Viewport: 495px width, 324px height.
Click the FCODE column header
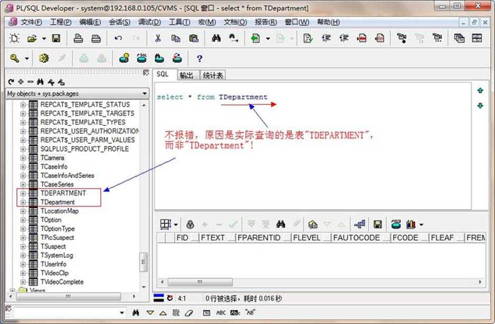coord(410,238)
